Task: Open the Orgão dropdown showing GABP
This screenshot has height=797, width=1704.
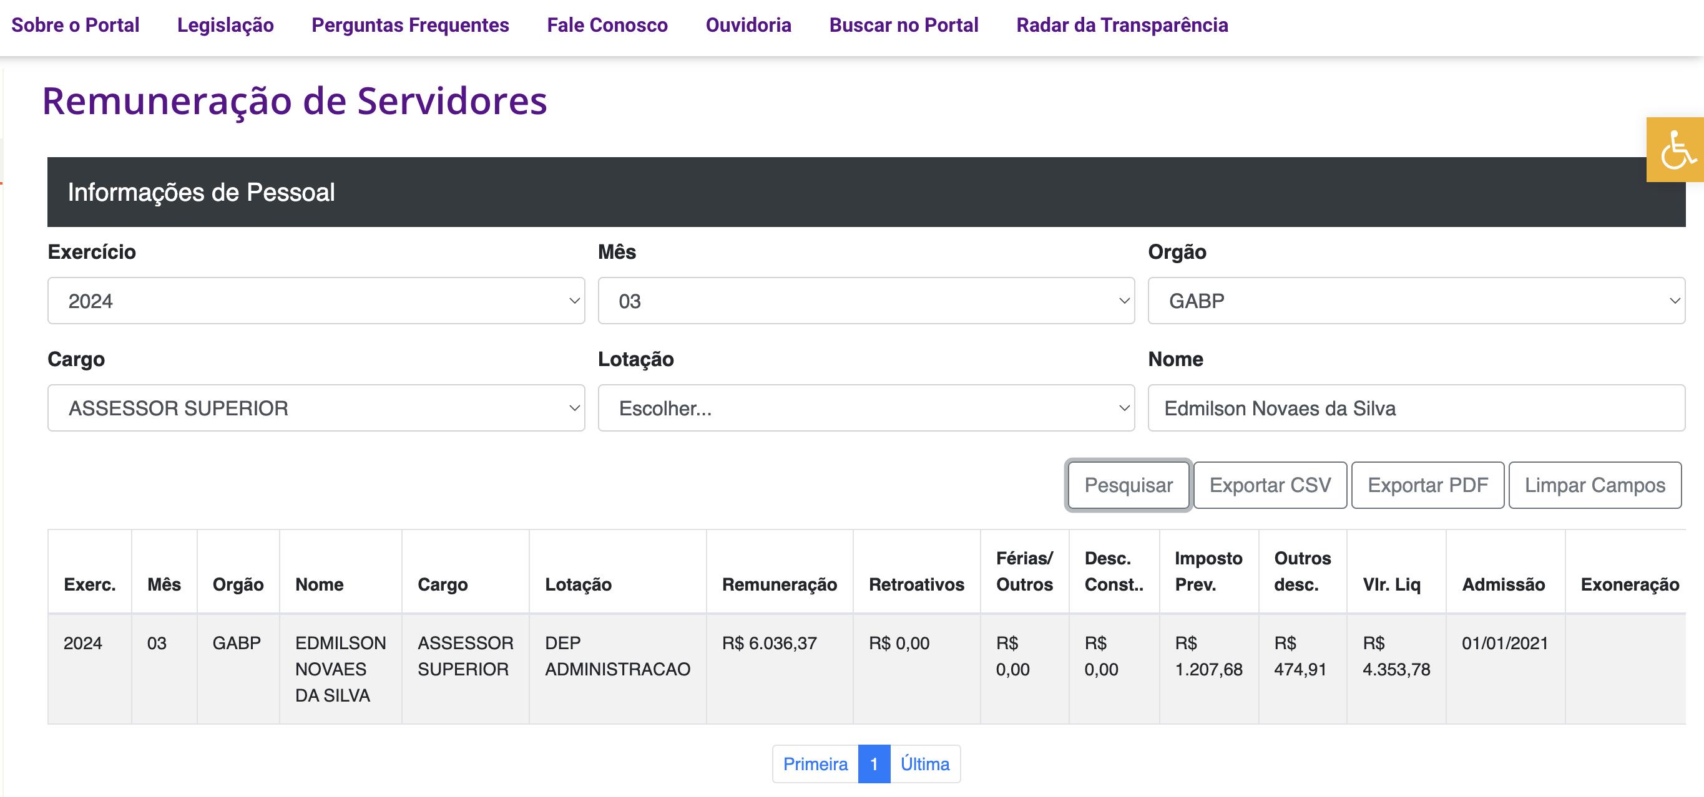Action: (1416, 301)
